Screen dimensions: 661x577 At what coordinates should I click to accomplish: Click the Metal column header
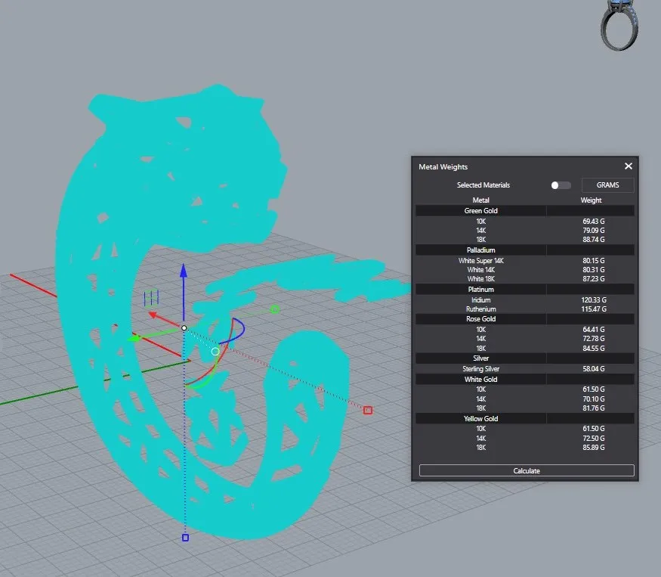[x=480, y=200]
